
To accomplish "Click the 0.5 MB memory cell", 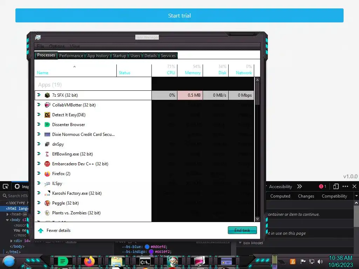I will coord(190,95).
